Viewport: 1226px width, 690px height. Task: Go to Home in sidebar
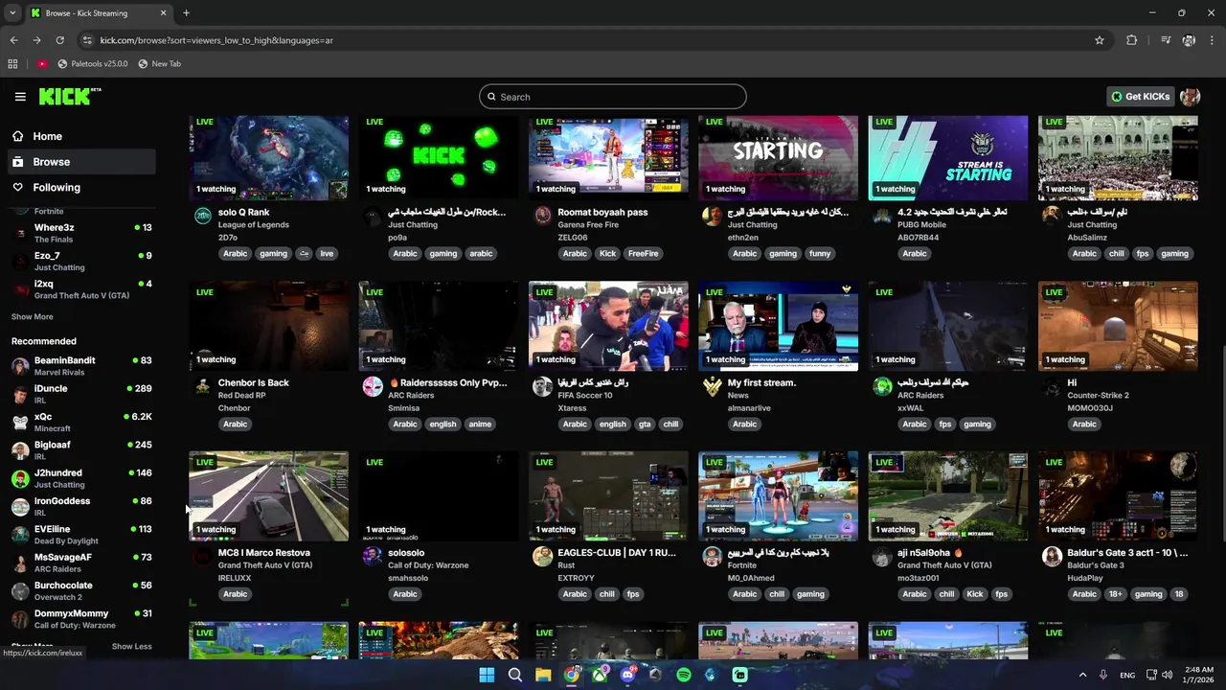81,136
